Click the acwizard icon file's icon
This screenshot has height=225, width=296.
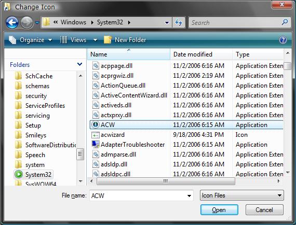96,135
